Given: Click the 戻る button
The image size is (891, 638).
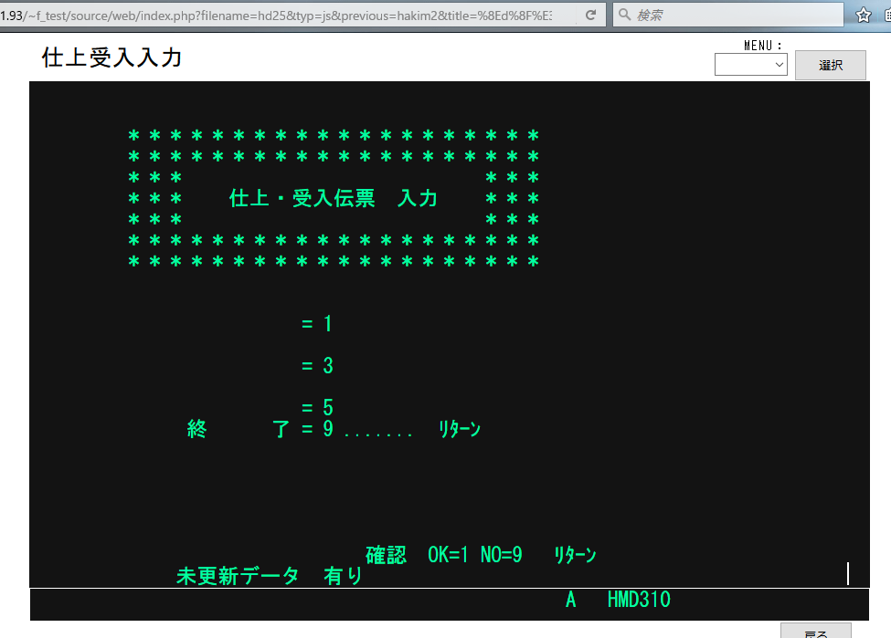Looking at the screenshot, I should pyautogui.click(x=815, y=632).
